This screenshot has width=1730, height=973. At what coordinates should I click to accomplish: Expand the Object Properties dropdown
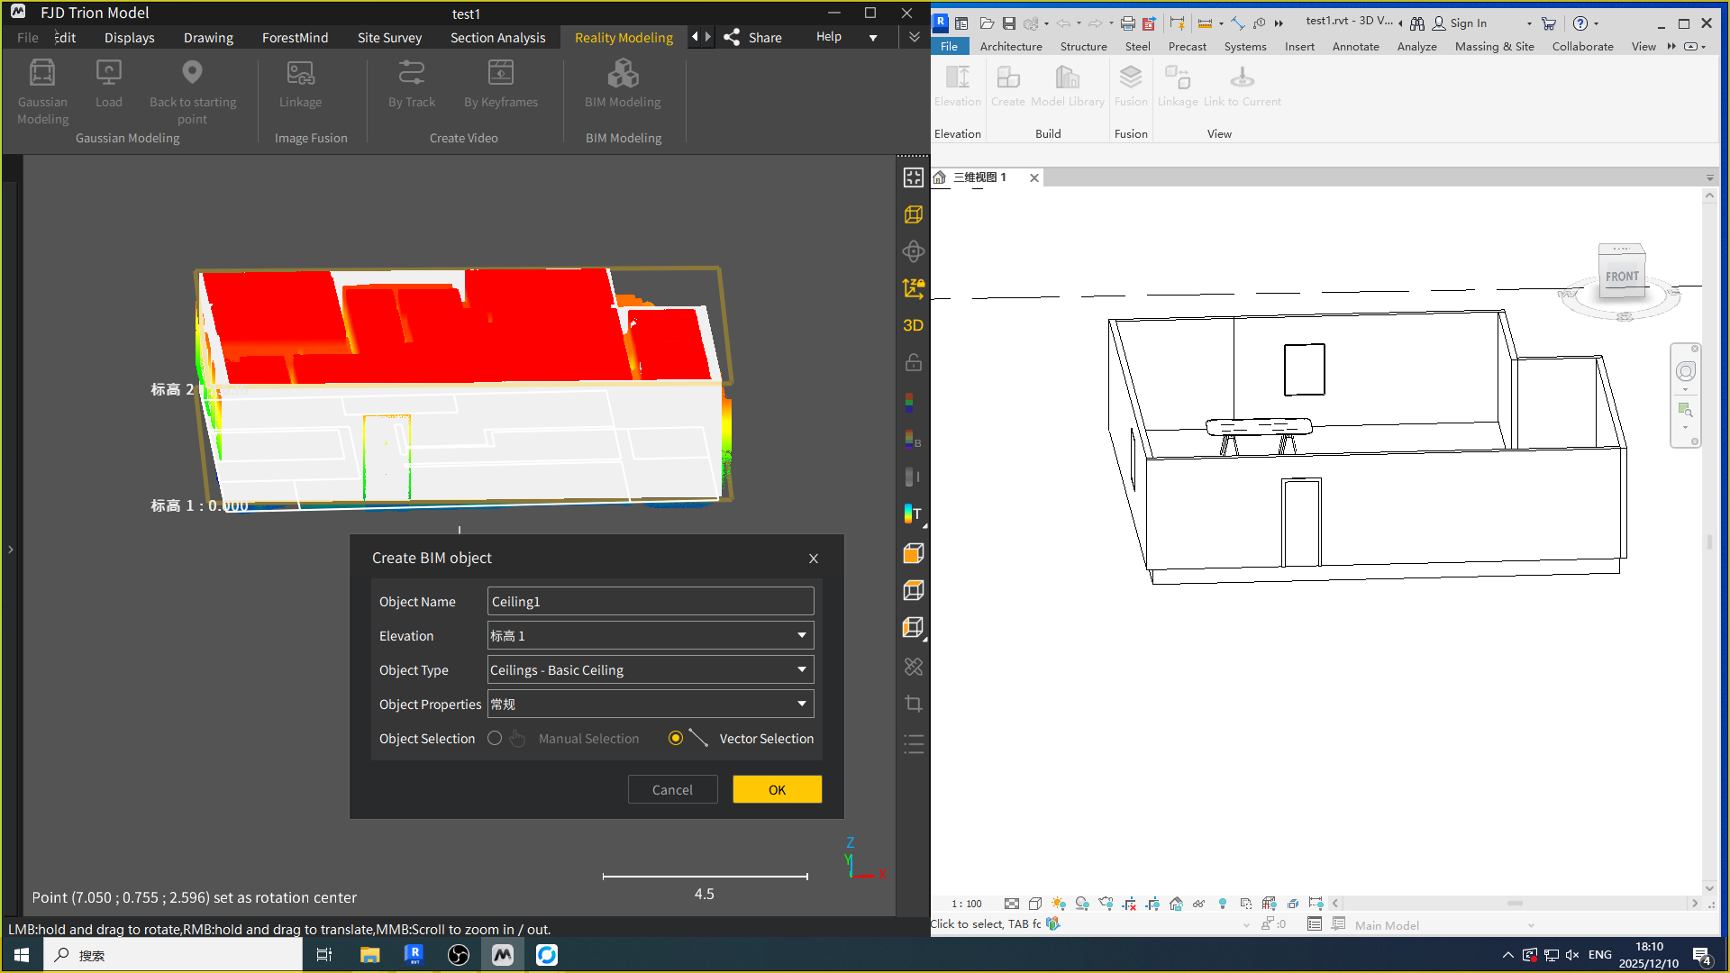[801, 705]
